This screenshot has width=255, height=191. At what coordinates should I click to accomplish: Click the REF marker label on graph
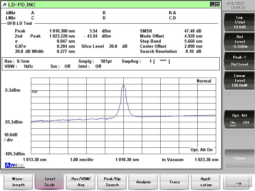pyautogui.click(x=35, y=92)
